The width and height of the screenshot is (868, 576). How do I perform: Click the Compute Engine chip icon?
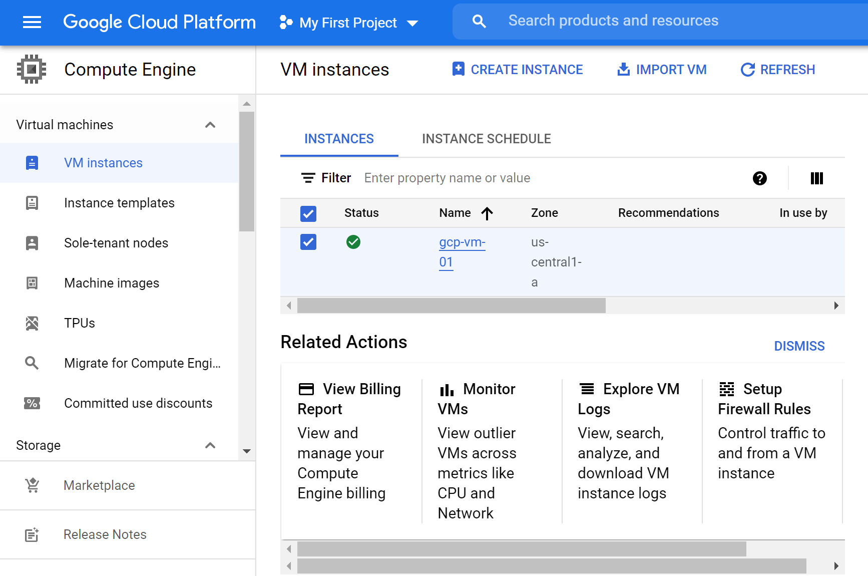click(32, 69)
